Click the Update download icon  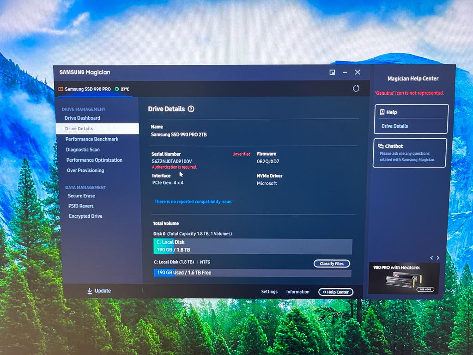coord(90,291)
